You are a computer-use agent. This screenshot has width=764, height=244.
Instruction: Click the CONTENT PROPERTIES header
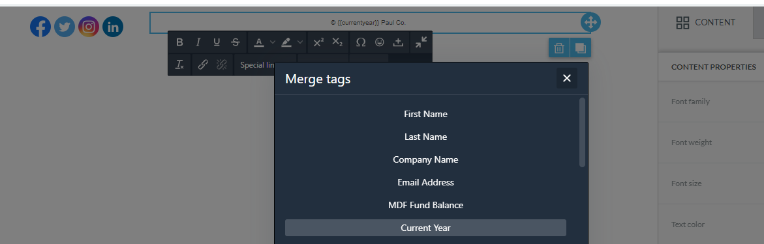pos(713,67)
